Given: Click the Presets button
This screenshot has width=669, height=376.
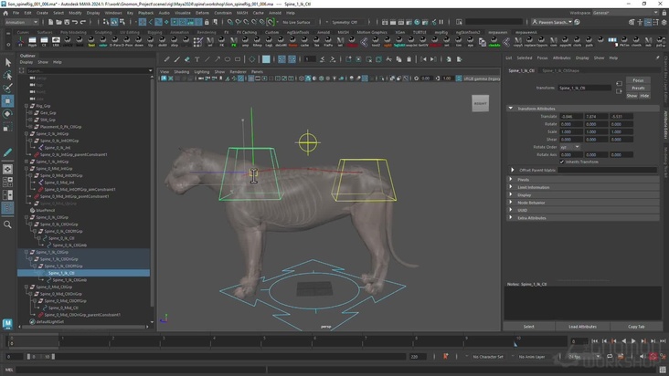Looking at the screenshot, I should pyautogui.click(x=638, y=88).
